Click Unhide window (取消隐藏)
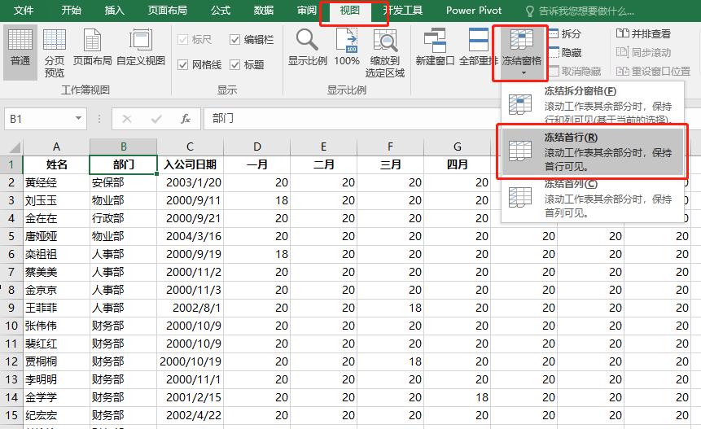This screenshot has width=701, height=429. click(x=575, y=71)
